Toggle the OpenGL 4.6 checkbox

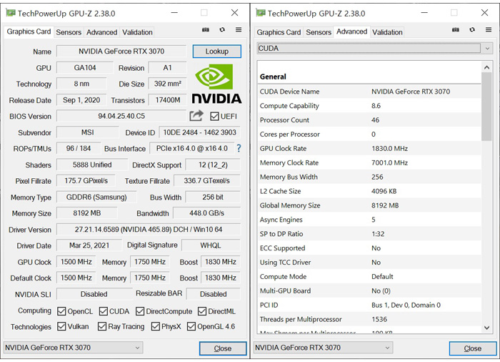click(x=191, y=326)
